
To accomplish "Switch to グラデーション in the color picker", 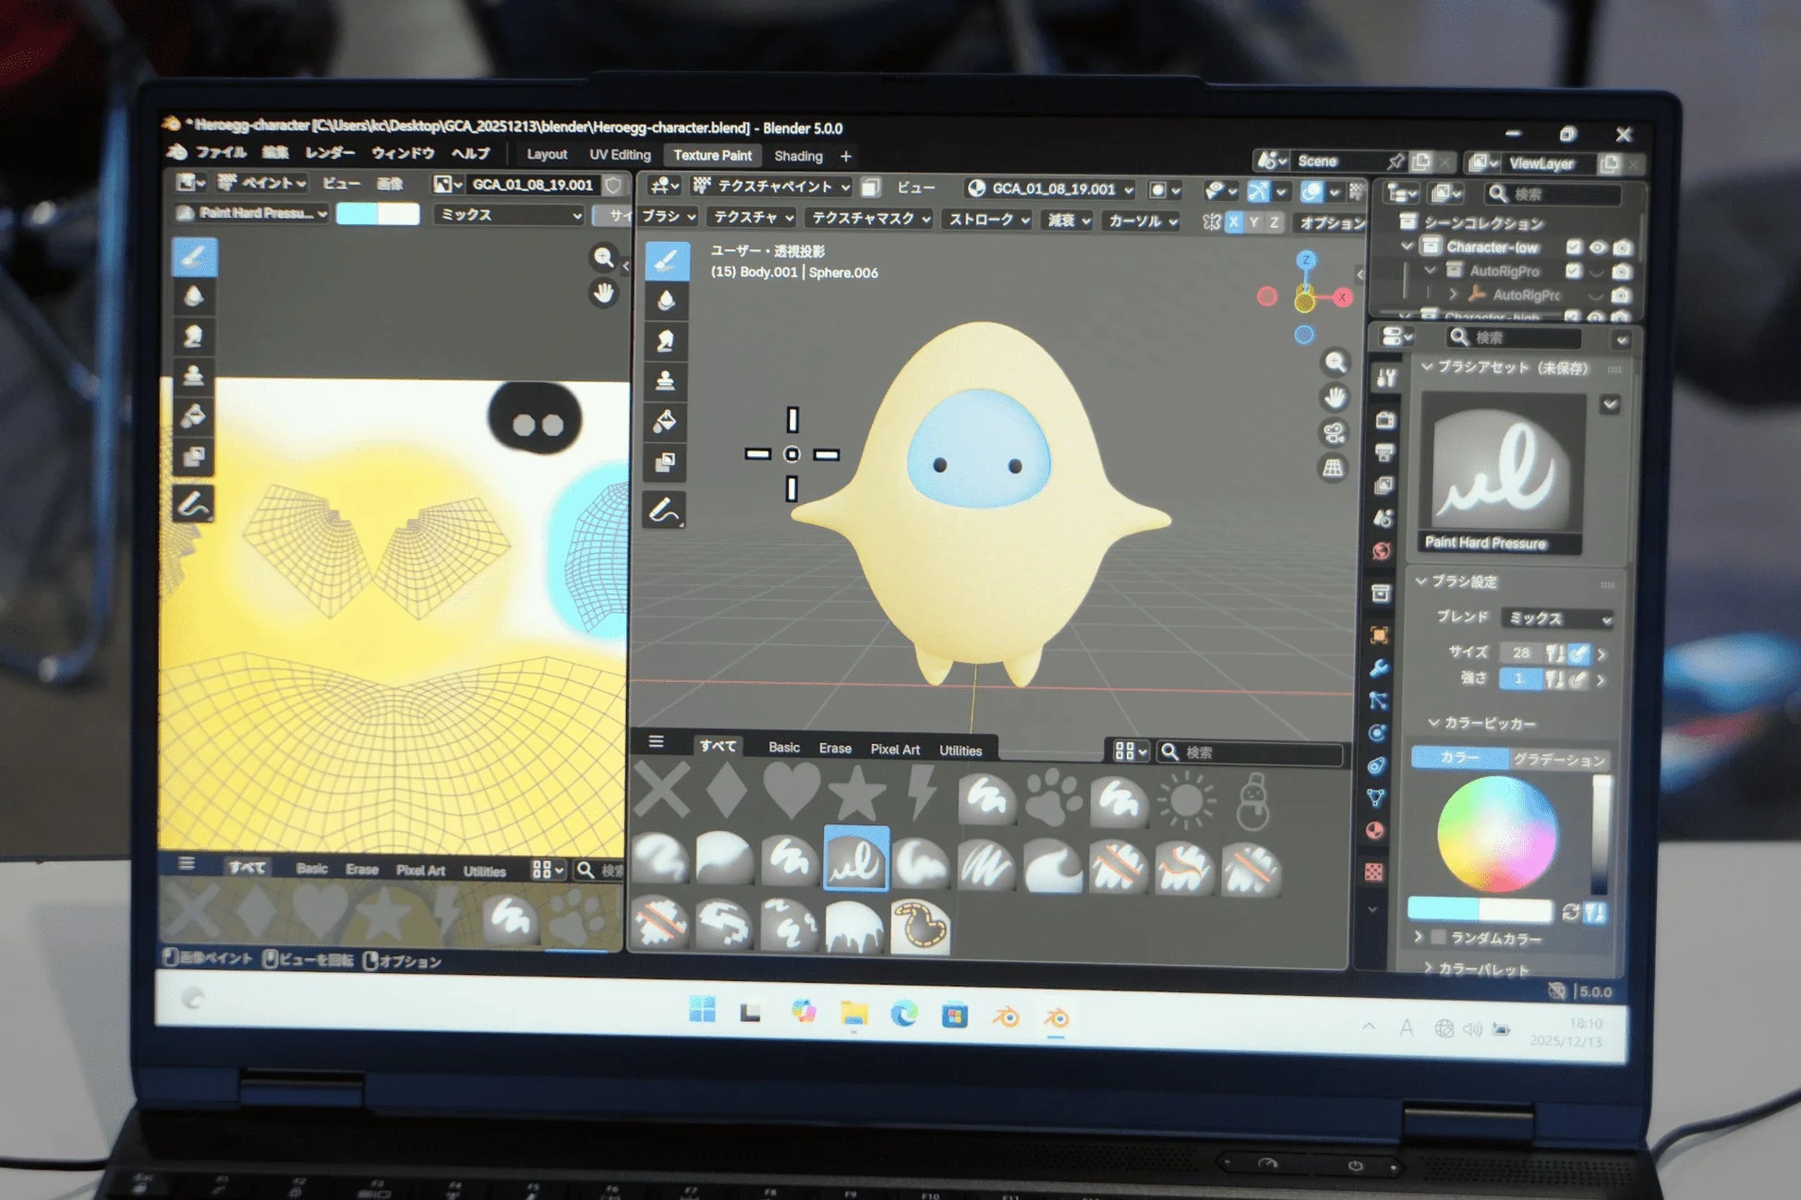I will click(1561, 759).
